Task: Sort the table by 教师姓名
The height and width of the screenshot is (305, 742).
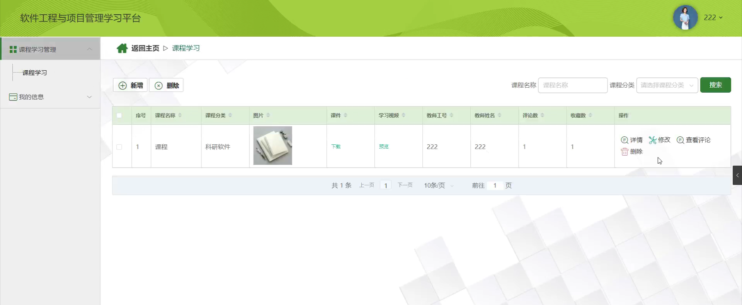Action: click(x=499, y=115)
